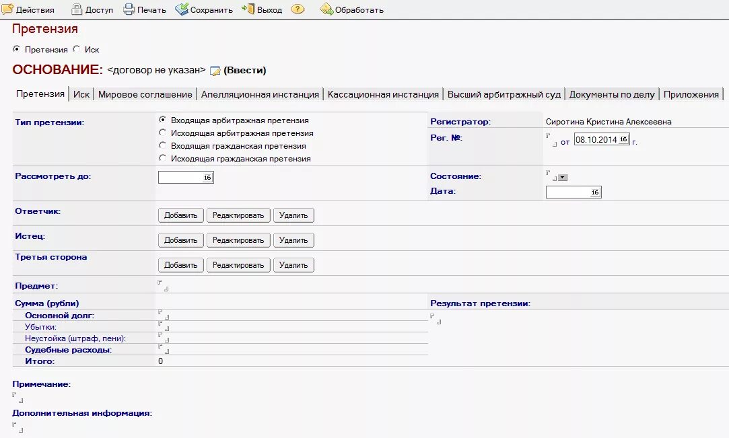Click Редактировать in the Ответчик row

coord(238,215)
